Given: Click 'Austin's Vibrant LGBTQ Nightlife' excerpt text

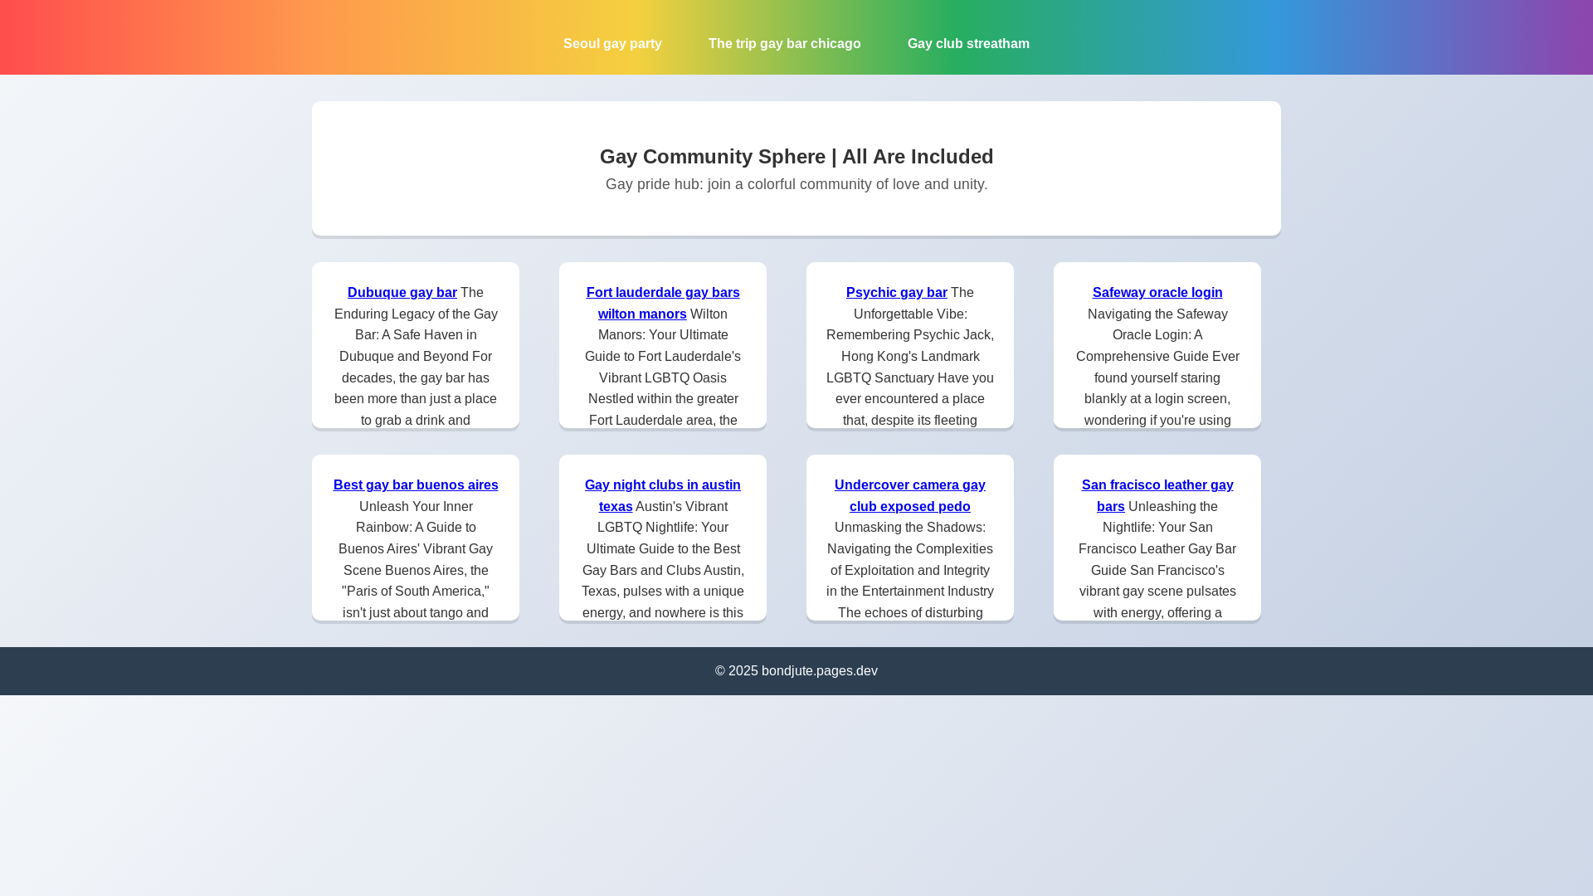Looking at the screenshot, I should [663, 518].
